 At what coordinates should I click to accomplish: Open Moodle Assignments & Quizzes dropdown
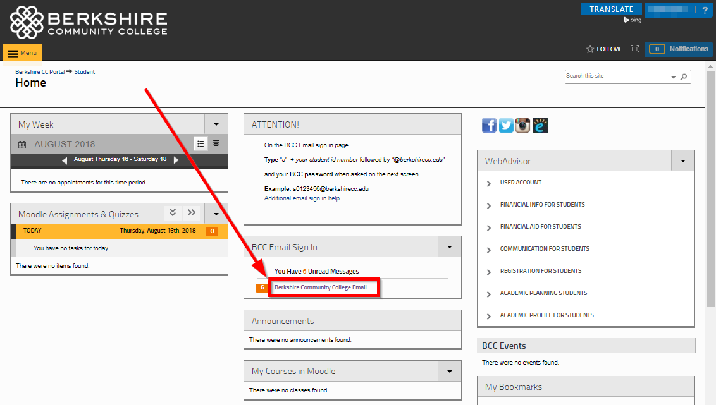[216, 214]
